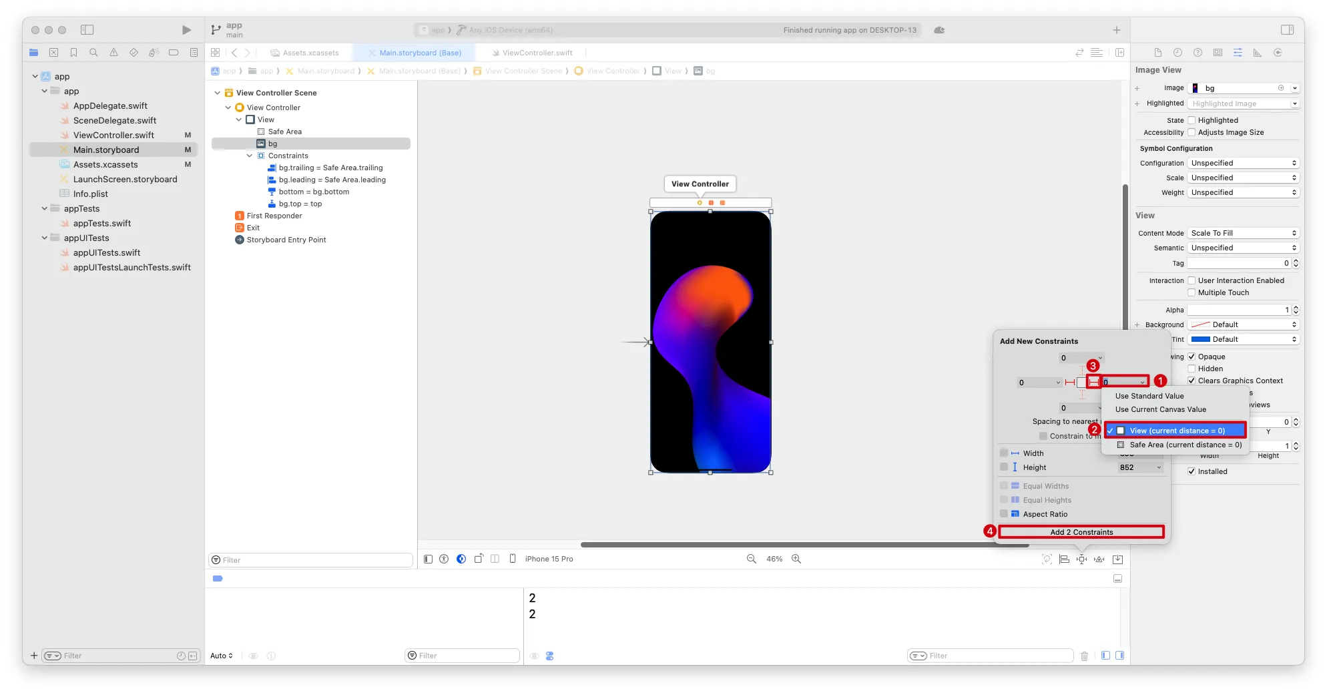Check the Hidden checkbox
Screen dimensions: 1327x693
(1191, 369)
